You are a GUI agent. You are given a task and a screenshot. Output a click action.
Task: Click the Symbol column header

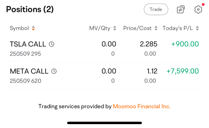(x=19, y=28)
